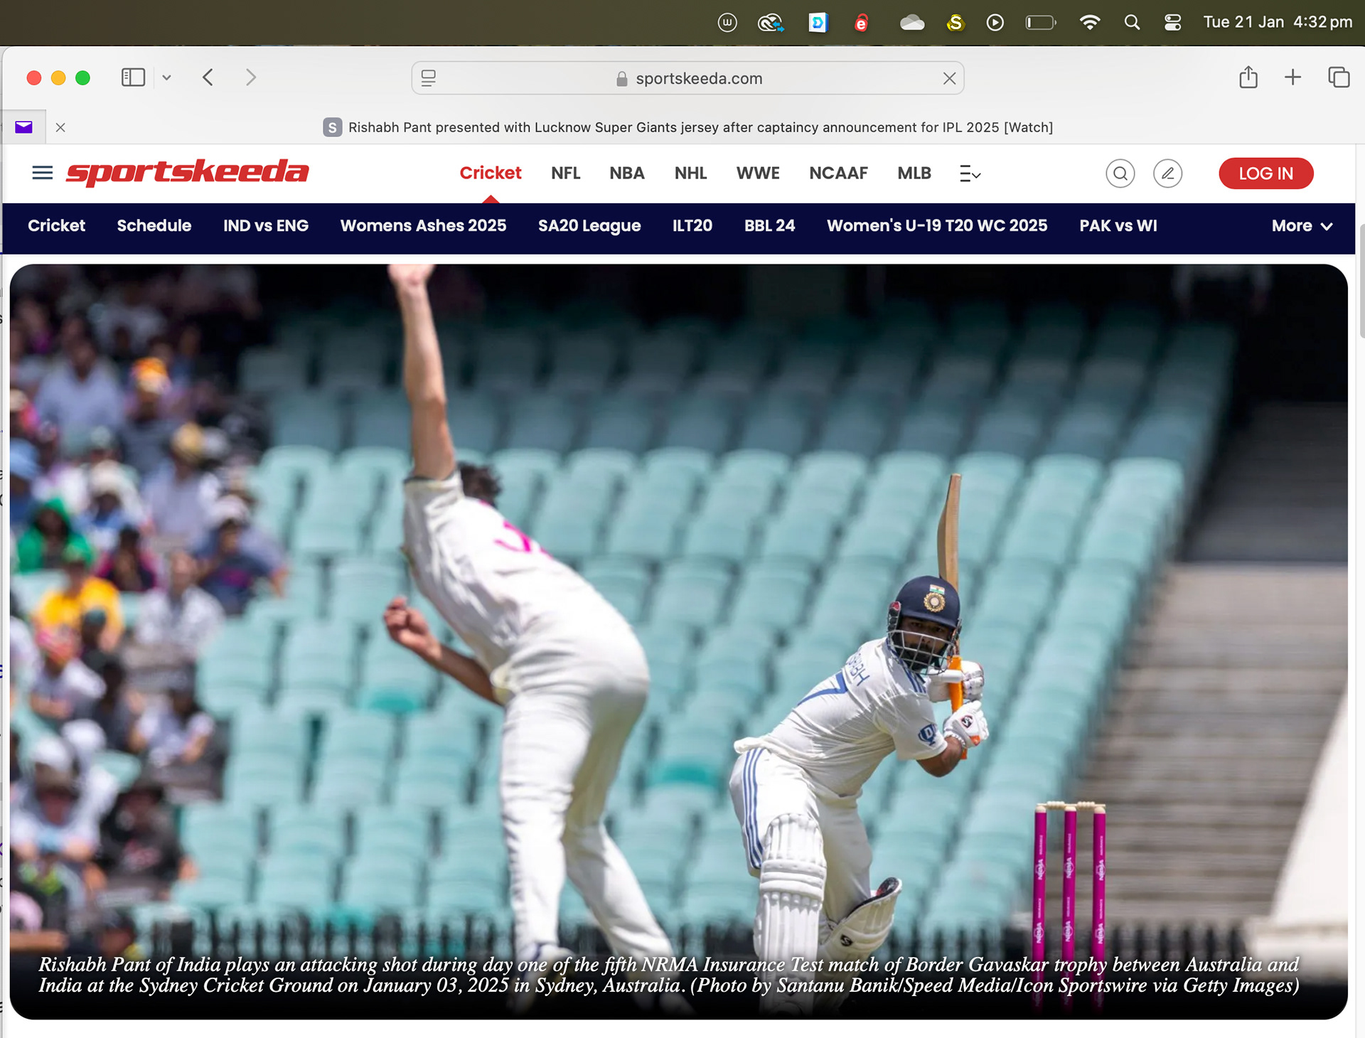This screenshot has width=1365, height=1038.
Task: Click the Sportskeeda search icon
Action: click(x=1120, y=173)
